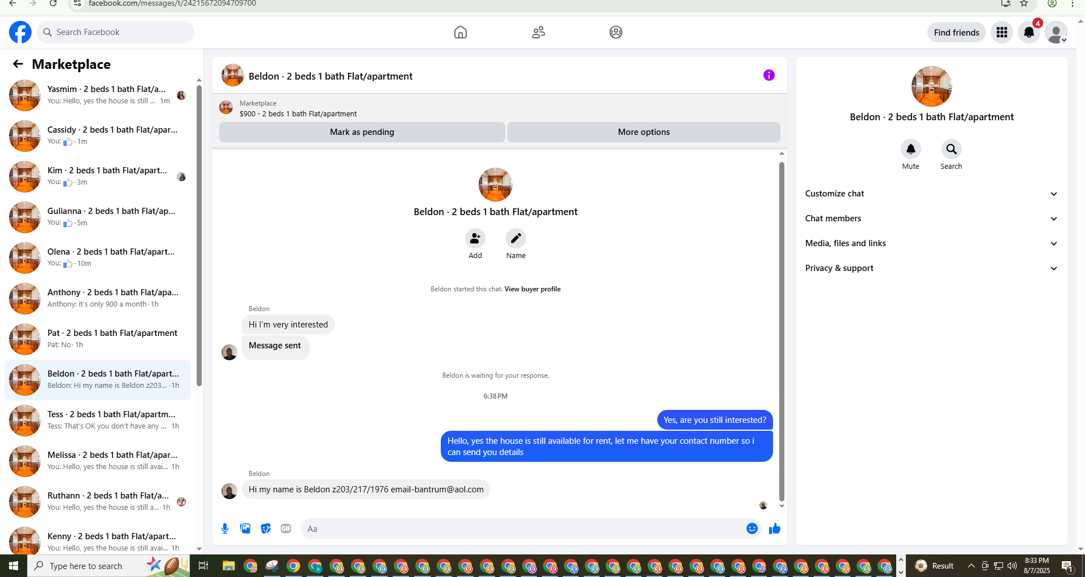The width and height of the screenshot is (1085, 577).
Task: Open the account profile picture menu
Action: 1056,32
